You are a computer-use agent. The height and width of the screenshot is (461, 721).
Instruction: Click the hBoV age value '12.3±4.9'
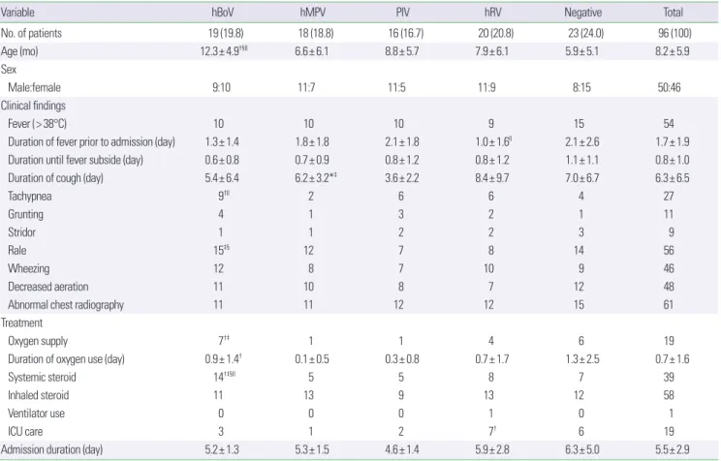[220, 51]
